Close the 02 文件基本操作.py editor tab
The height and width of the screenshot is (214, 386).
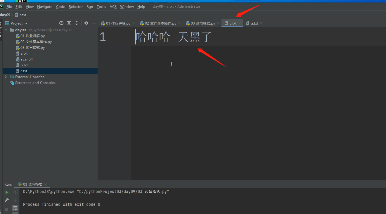[179, 23]
